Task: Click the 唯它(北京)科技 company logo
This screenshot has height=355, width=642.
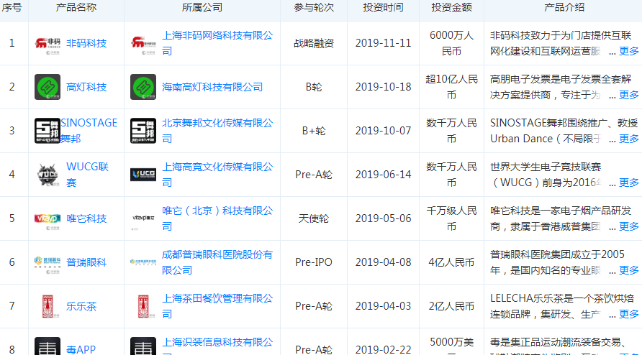Action: click(x=143, y=220)
